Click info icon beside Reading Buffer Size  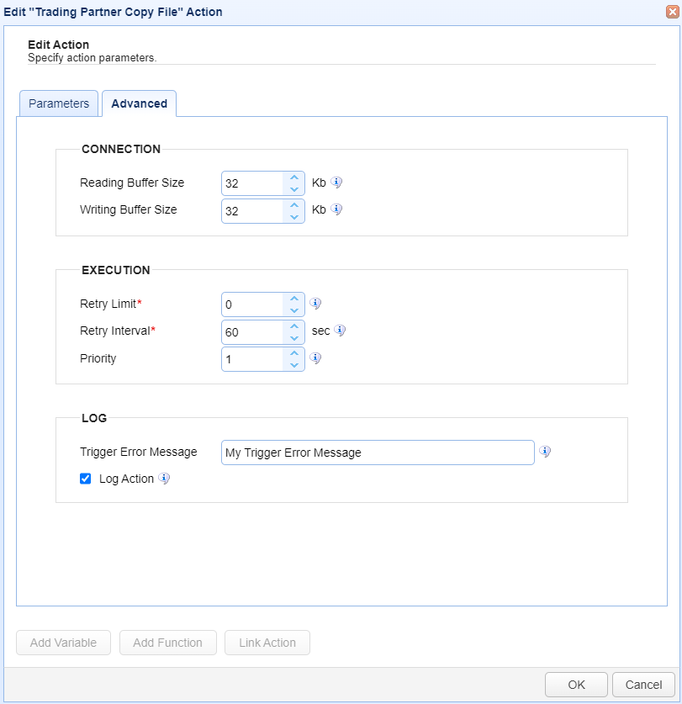tap(336, 183)
